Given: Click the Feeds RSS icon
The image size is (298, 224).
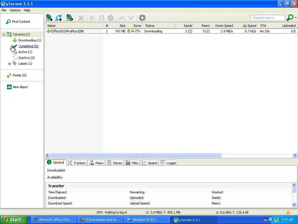Looking at the screenshot, I should [9, 76].
